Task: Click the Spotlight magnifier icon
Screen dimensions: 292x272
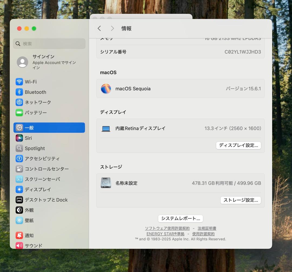Action: click(x=19, y=148)
